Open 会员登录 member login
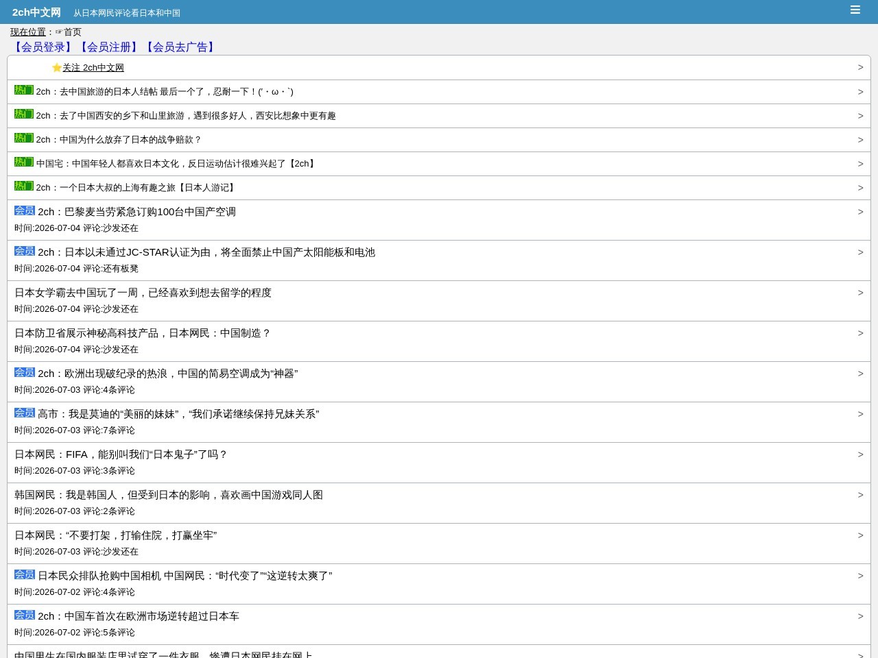The image size is (878, 658). (x=43, y=47)
